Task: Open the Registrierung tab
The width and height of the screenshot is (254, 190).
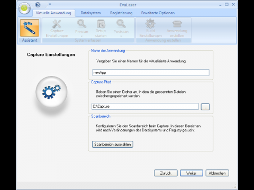Action: [x=121, y=13]
